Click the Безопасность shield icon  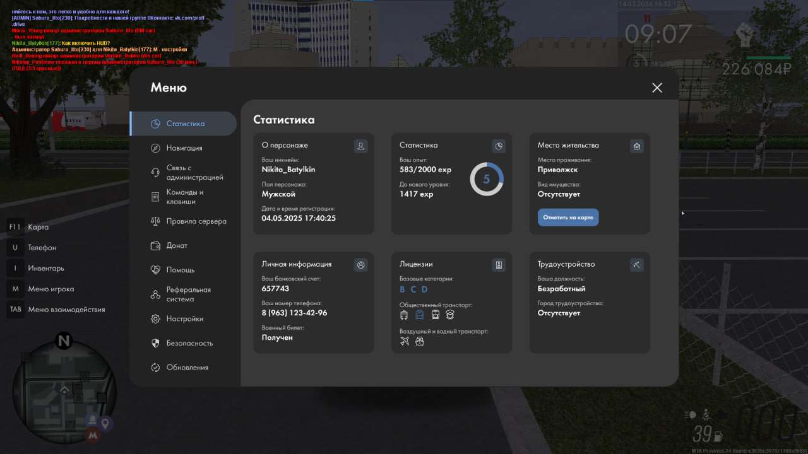click(x=155, y=343)
